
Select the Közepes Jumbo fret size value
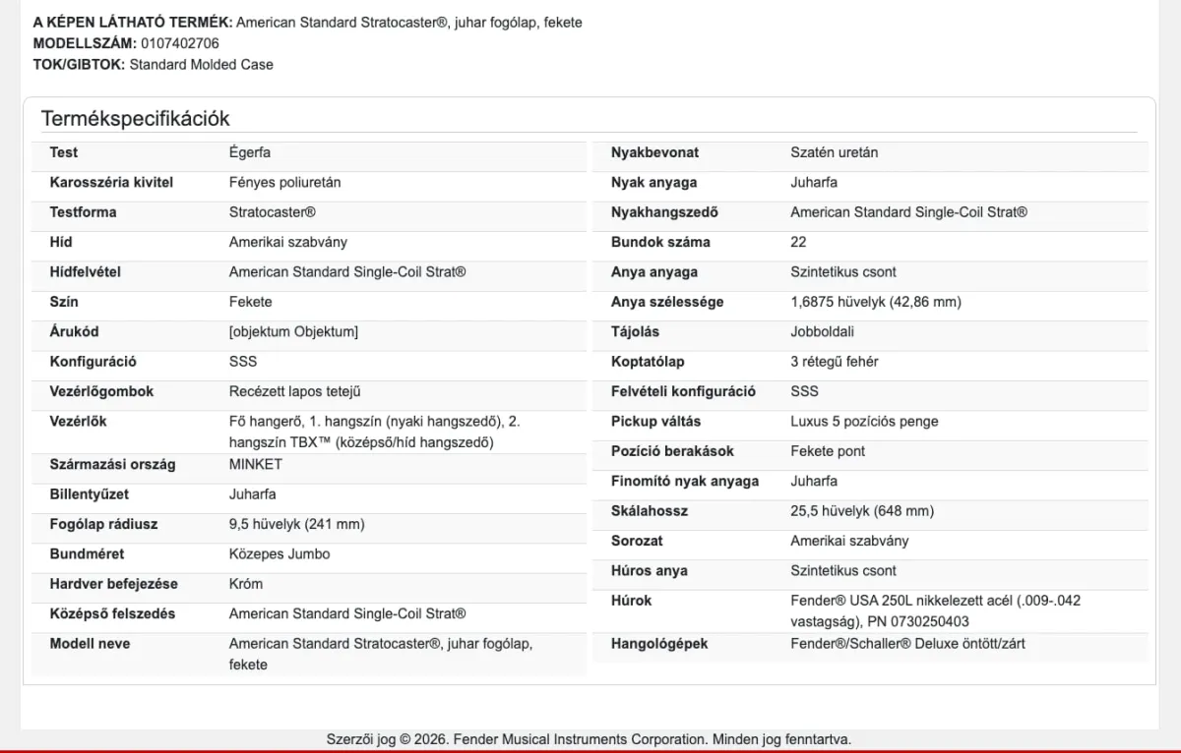(280, 554)
